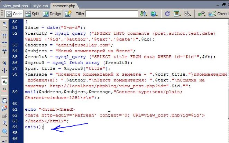Click line number 64 in gutter
The height and width of the screenshot is (143, 229).
point(15,127)
